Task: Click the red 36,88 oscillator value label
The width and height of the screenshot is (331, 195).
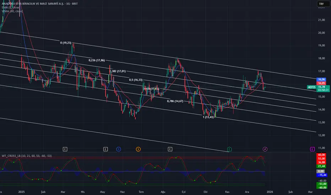Action: (x=321, y=162)
